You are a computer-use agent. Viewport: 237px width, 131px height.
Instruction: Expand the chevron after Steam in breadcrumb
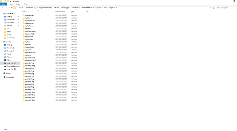pyautogui.click(x=60, y=8)
